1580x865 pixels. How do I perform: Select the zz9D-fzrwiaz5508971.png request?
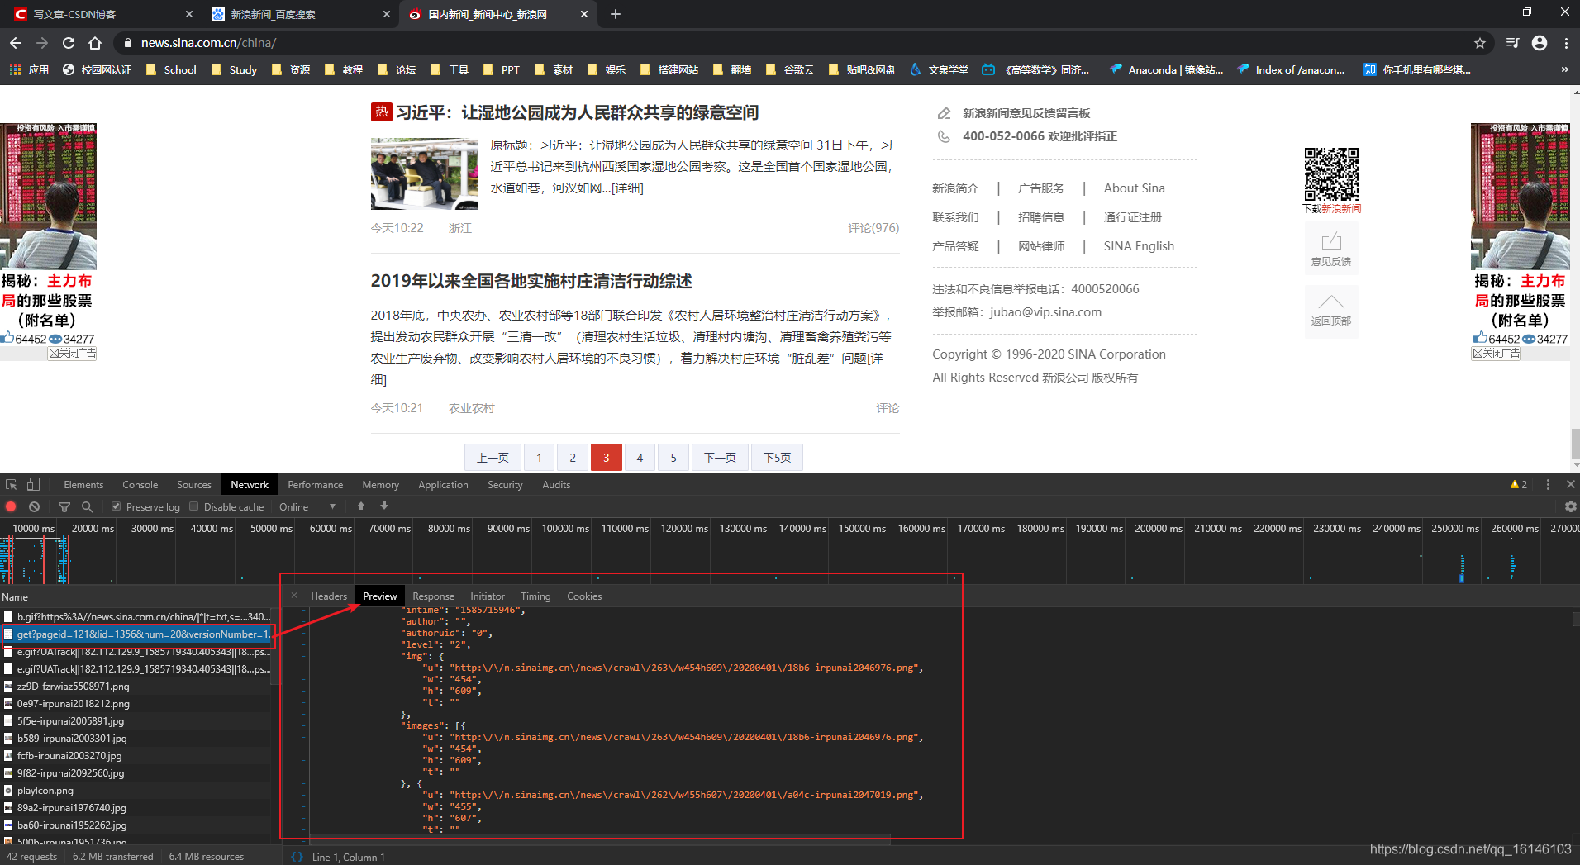tap(136, 687)
